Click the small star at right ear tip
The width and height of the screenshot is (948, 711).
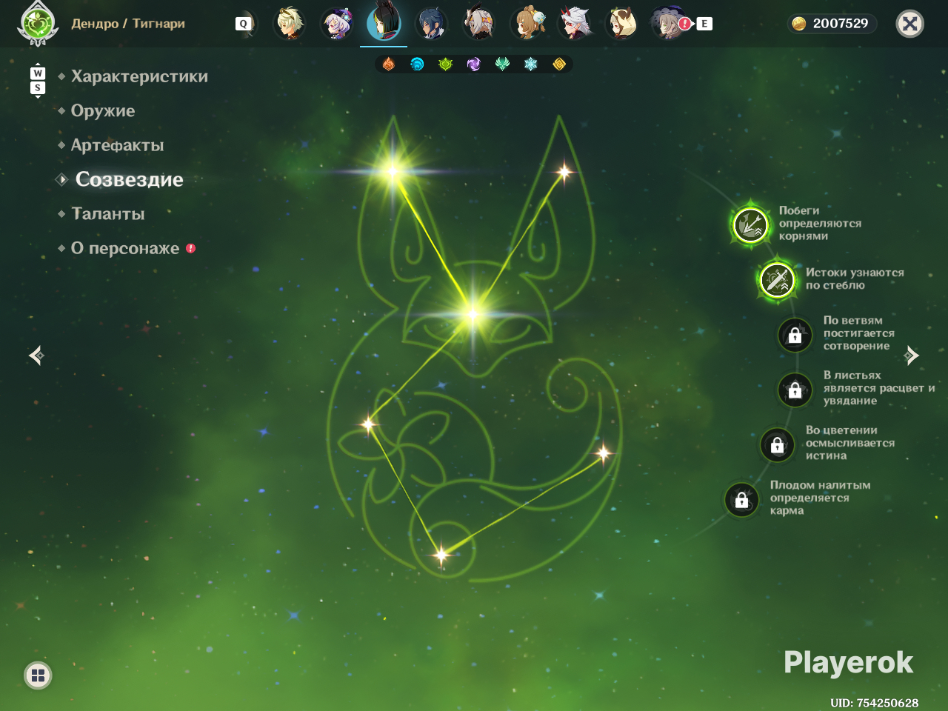point(564,173)
